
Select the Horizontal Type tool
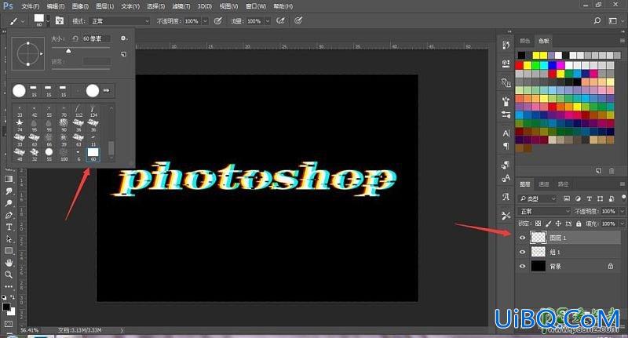(x=9, y=227)
